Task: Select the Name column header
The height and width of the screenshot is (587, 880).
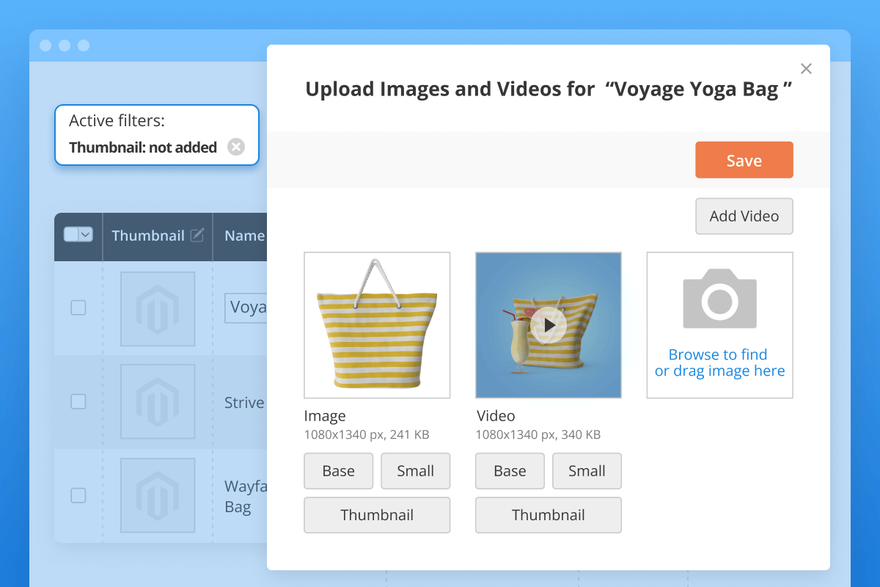Action: pos(245,235)
